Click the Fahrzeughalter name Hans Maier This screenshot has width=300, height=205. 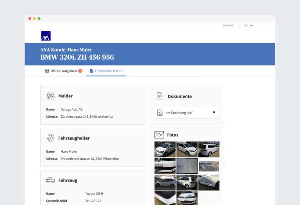pyautogui.click(x=69, y=151)
